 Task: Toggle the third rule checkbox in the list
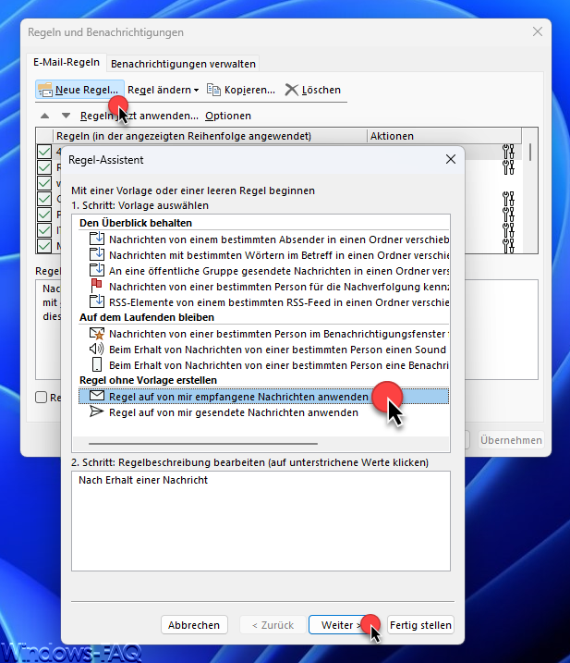click(44, 183)
